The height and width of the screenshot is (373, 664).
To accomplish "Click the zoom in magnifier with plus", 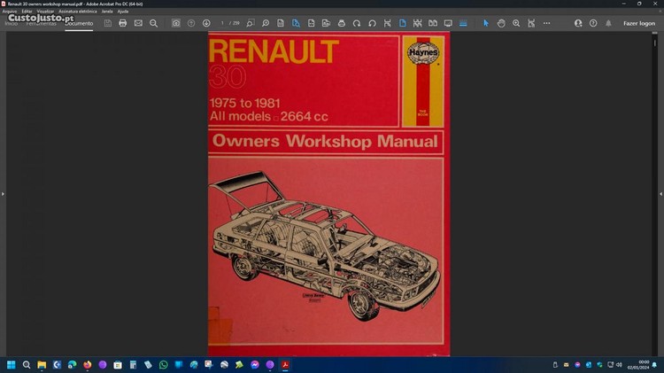I will coord(516,23).
